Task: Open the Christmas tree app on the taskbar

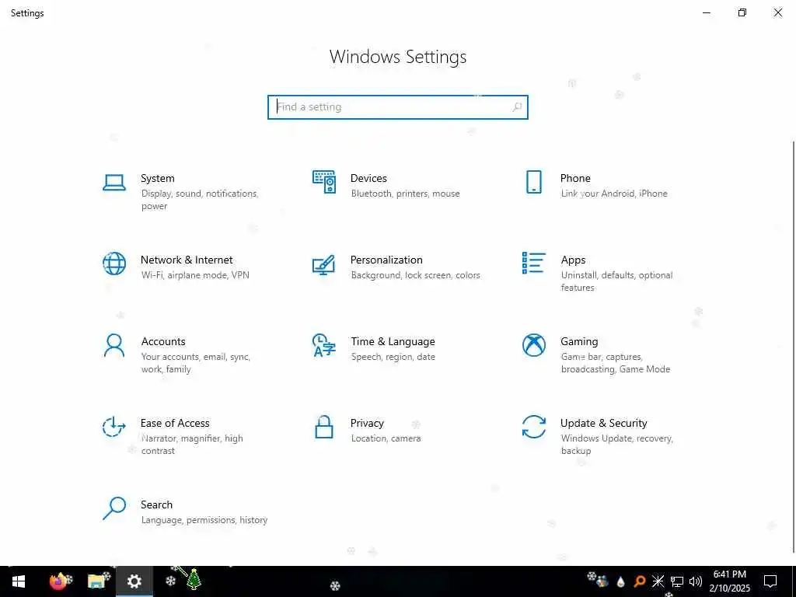Action: click(x=194, y=579)
